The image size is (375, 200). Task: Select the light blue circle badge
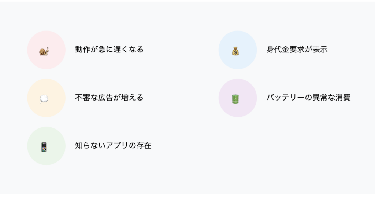click(238, 50)
